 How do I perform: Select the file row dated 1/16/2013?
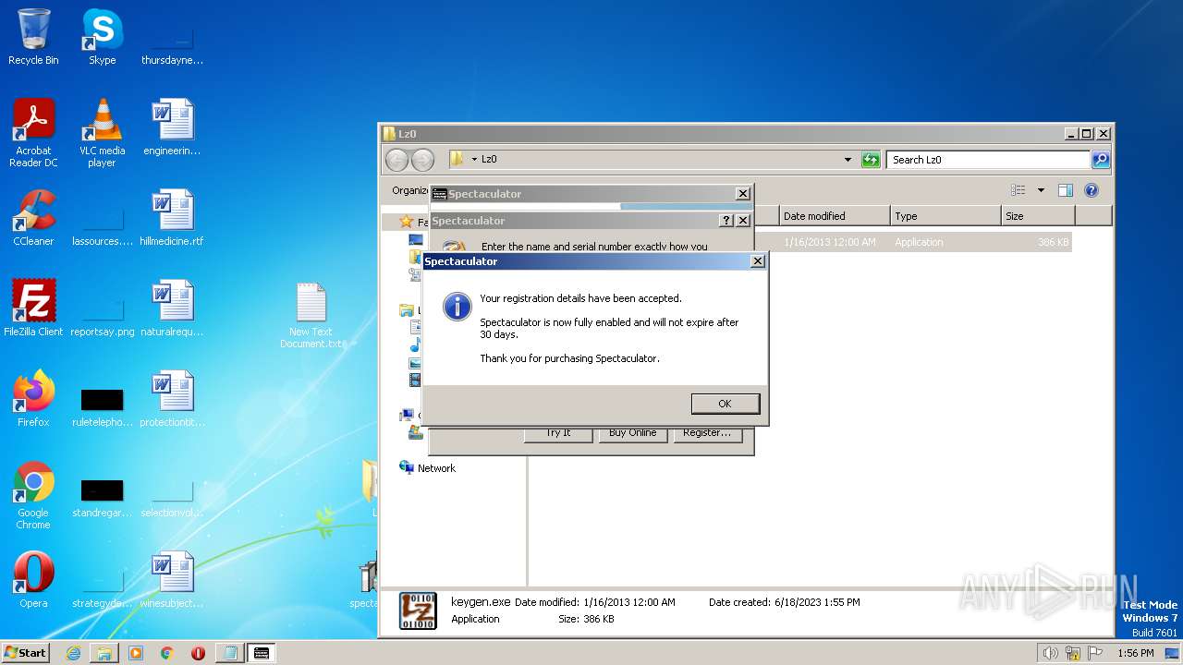911,242
